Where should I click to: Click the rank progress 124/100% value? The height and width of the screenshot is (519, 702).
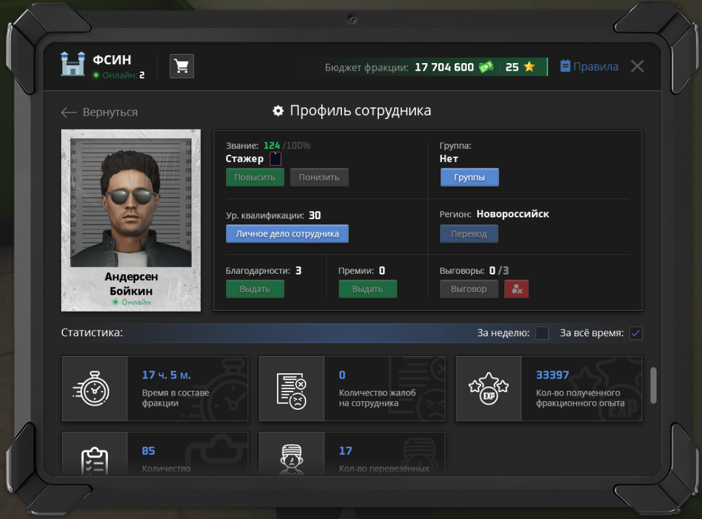[287, 146]
